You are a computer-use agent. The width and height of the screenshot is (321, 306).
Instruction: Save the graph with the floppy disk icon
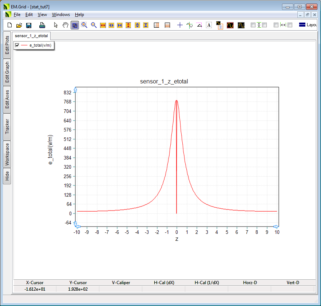(x=29, y=25)
